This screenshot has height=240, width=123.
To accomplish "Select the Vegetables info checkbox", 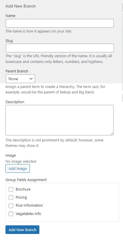I will click(11, 214).
